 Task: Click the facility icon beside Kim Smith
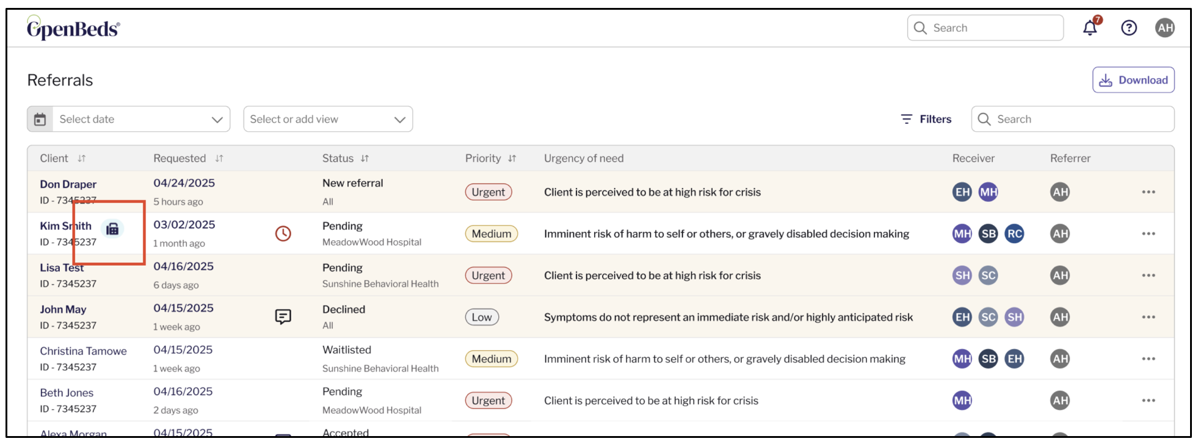tap(112, 229)
